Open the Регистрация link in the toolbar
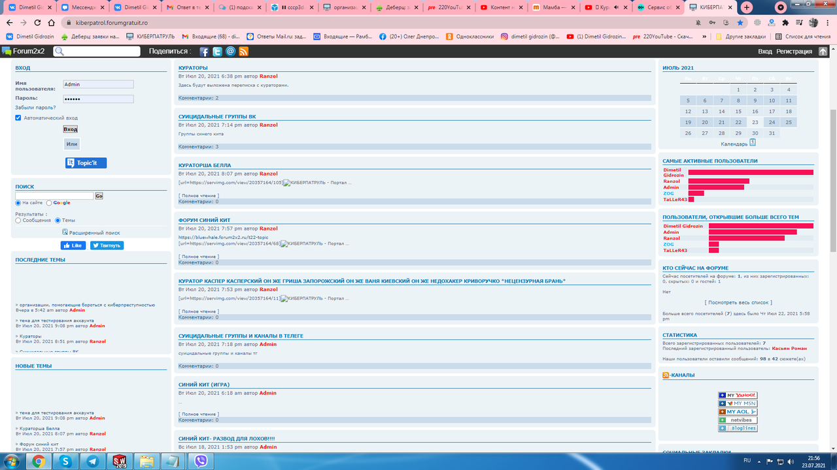837x470 pixels. tap(794, 51)
